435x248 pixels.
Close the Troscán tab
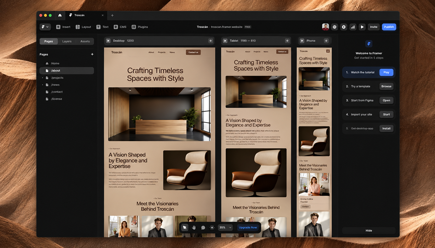103,15
